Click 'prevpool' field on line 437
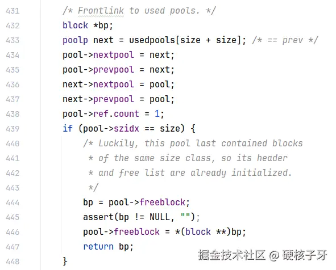The height and width of the screenshot is (270, 336). (x=114, y=99)
